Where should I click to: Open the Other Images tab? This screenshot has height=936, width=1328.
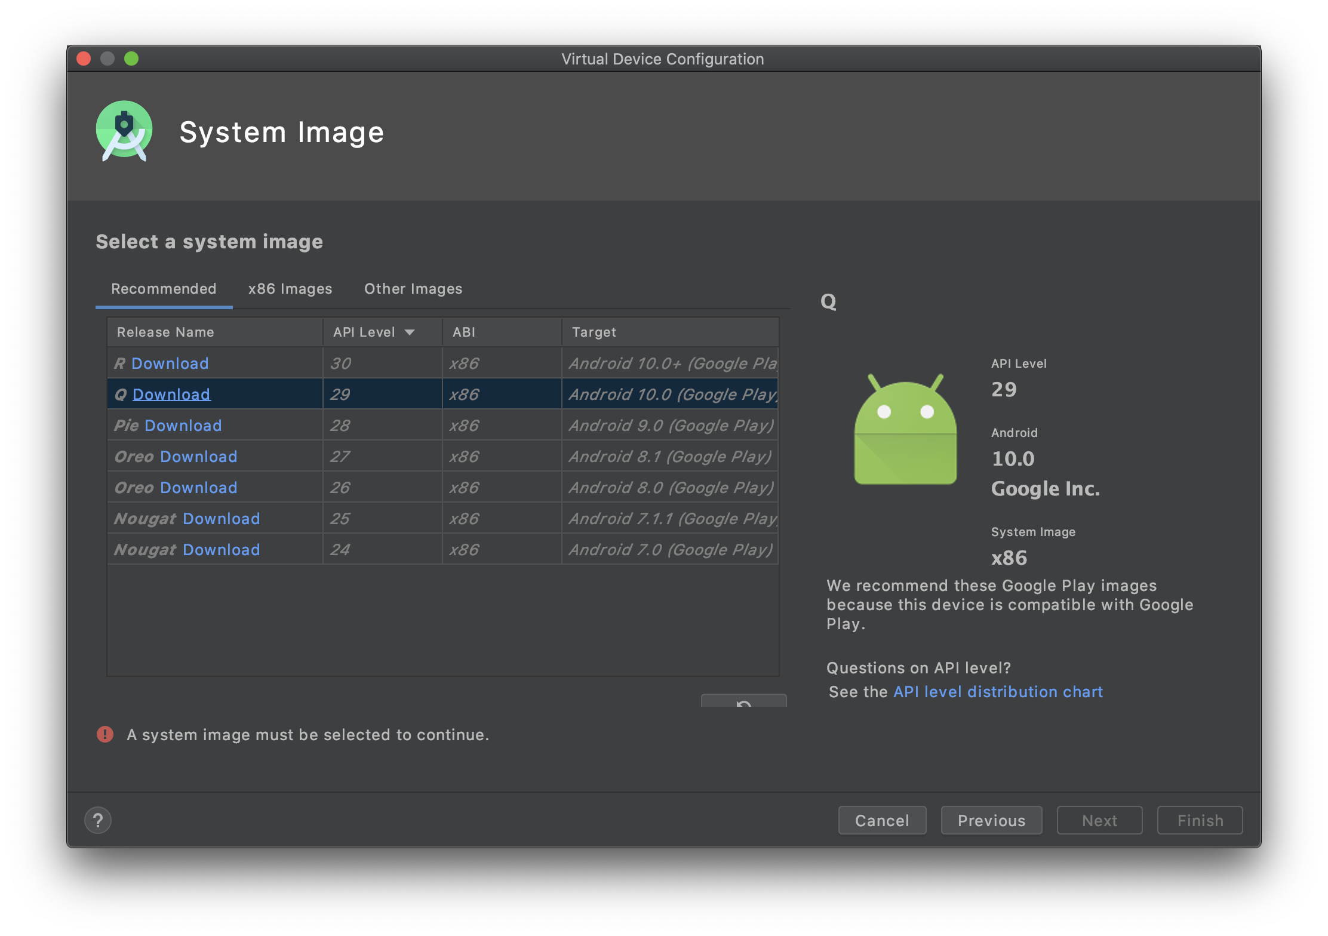(413, 289)
